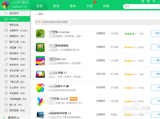
Task: Open 办公软件 (579) briefcase category
Action: click(x=15, y=87)
